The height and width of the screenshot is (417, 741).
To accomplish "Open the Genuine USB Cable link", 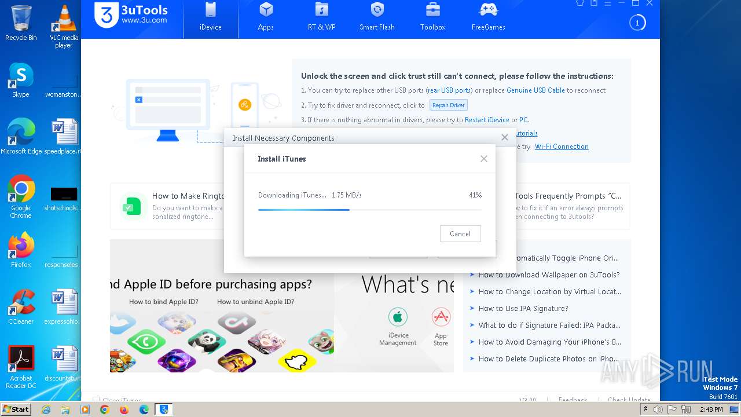I will 535,90.
